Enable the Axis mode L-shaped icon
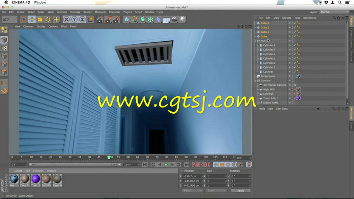 tap(4, 83)
